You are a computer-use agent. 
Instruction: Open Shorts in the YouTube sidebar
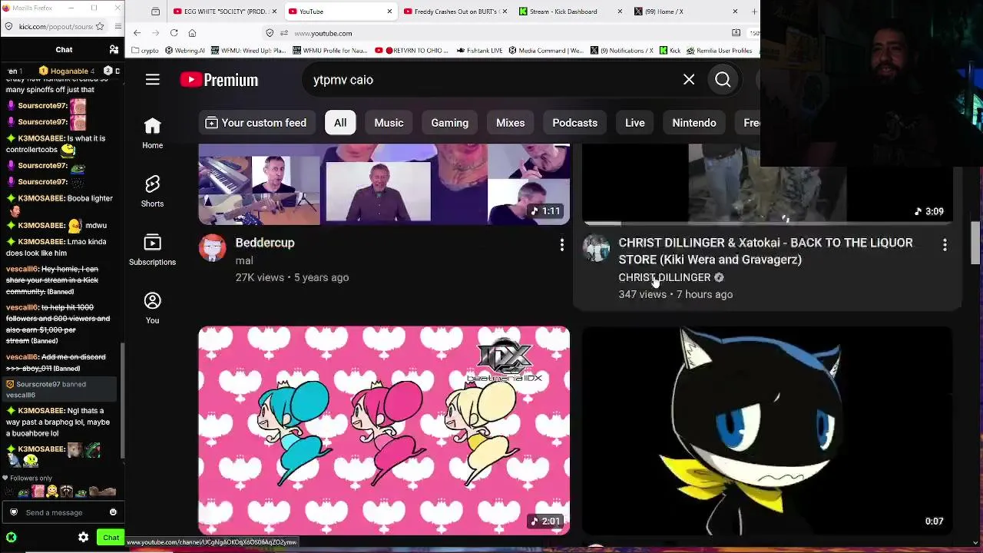pyautogui.click(x=152, y=191)
